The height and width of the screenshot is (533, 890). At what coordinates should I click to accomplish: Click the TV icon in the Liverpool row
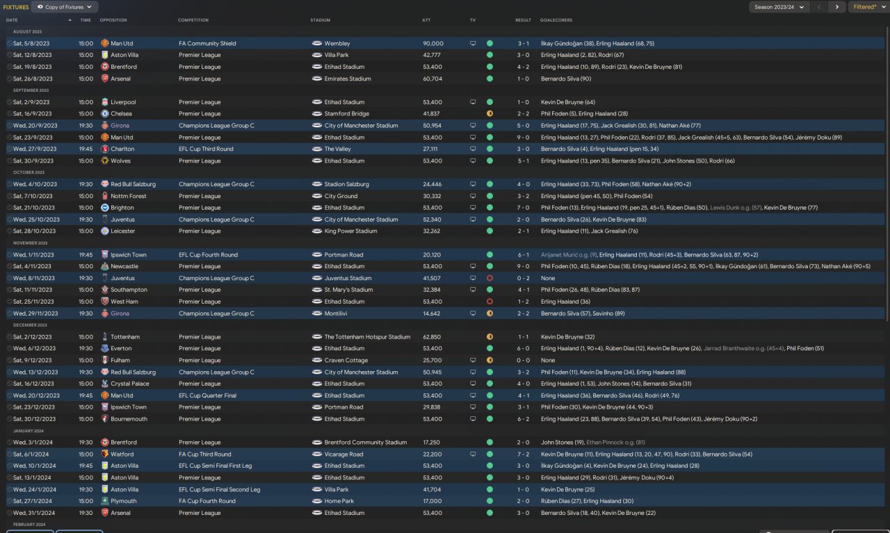click(x=473, y=102)
